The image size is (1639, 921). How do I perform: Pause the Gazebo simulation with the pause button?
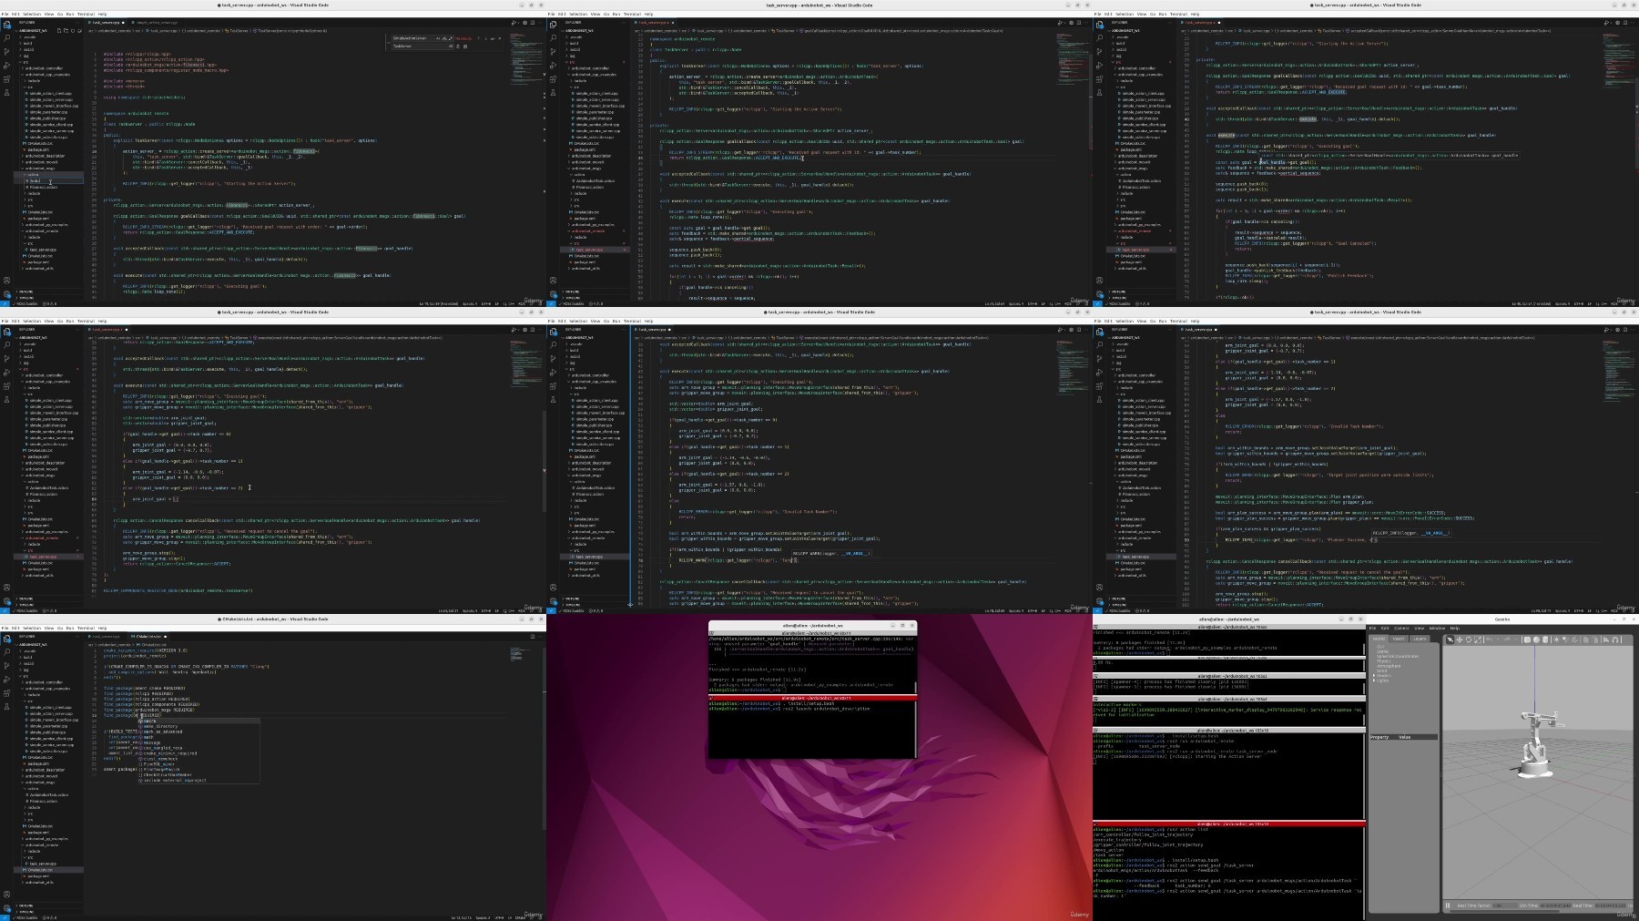click(1448, 906)
